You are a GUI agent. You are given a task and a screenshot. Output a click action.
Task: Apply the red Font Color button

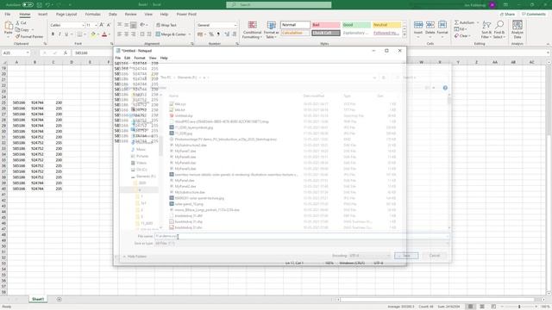click(104, 34)
